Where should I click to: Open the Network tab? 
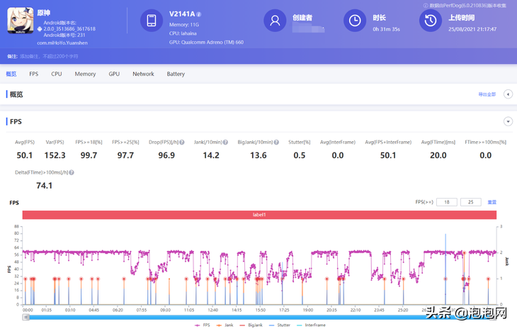pyautogui.click(x=143, y=74)
